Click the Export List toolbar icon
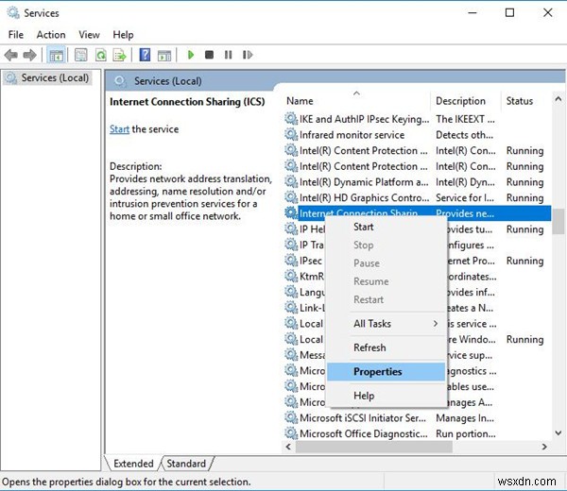Screen dimensions: 567x491 tap(120, 56)
